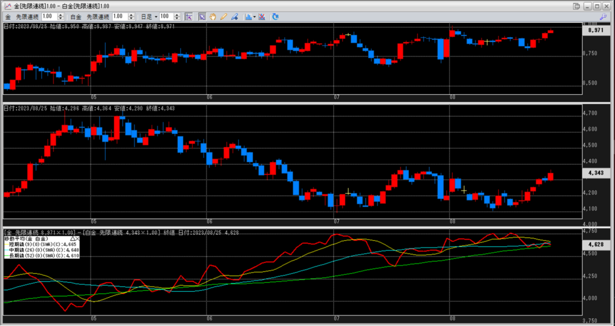Click the 金 symbol label in toolbar
This screenshot has height=326, width=615.
8,16
